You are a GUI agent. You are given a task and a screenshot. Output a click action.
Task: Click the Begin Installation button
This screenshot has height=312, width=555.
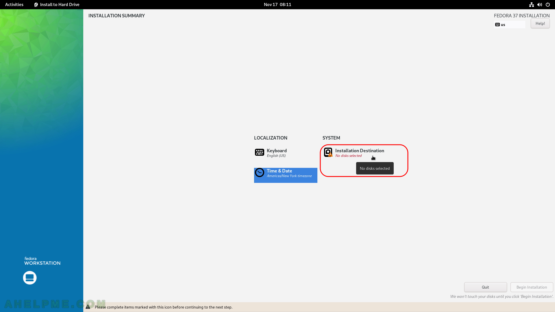[532, 287]
